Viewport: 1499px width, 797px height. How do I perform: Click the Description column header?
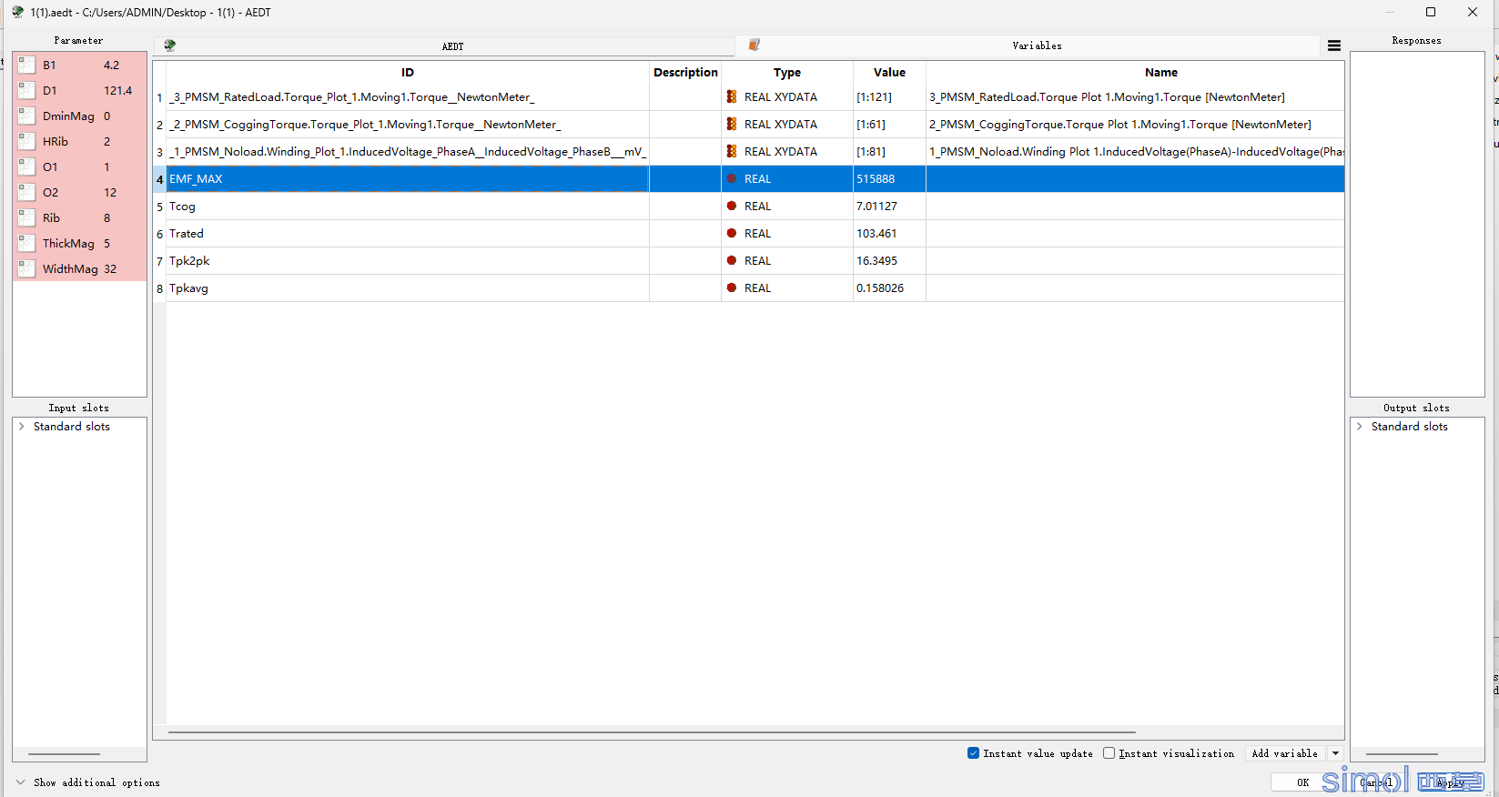click(x=685, y=72)
